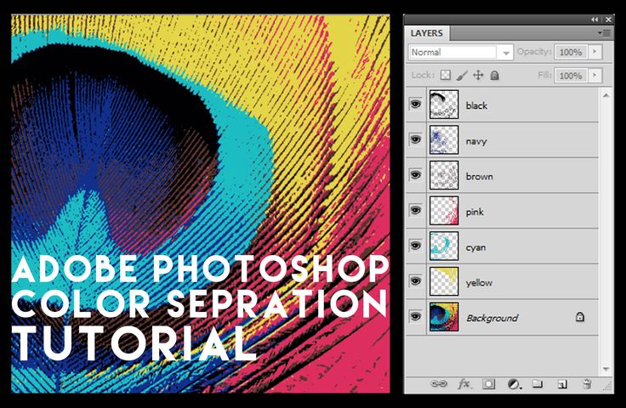Click the Background layer lock icon

(x=580, y=317)
